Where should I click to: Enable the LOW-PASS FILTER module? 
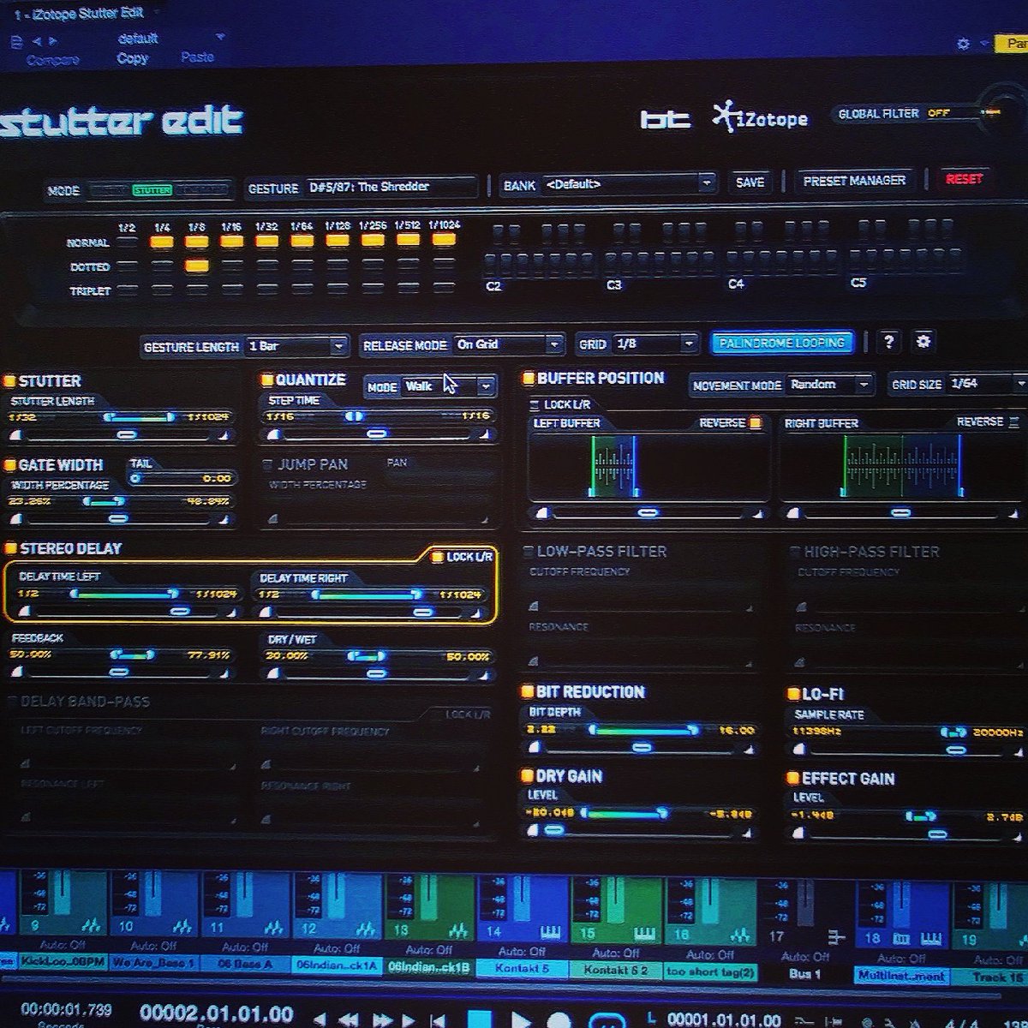(x=528, y=552)
